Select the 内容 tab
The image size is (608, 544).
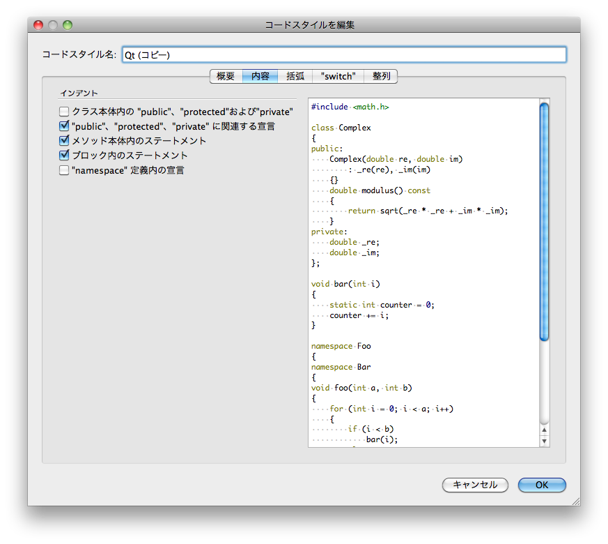tap(260, 76)
